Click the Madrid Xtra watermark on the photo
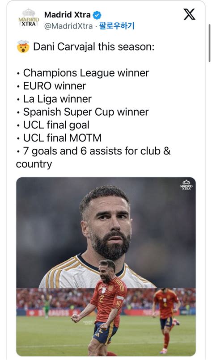The height and width of the screenshot is (360, 212). [187, 185]
